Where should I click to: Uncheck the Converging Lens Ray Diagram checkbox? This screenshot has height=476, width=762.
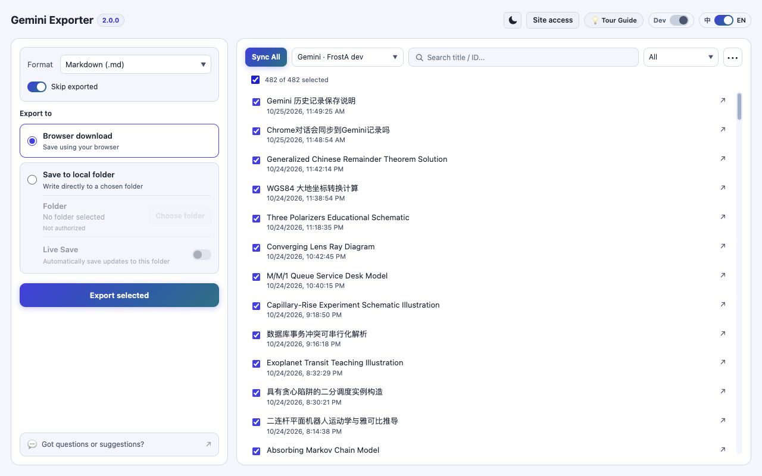point(257,248)
